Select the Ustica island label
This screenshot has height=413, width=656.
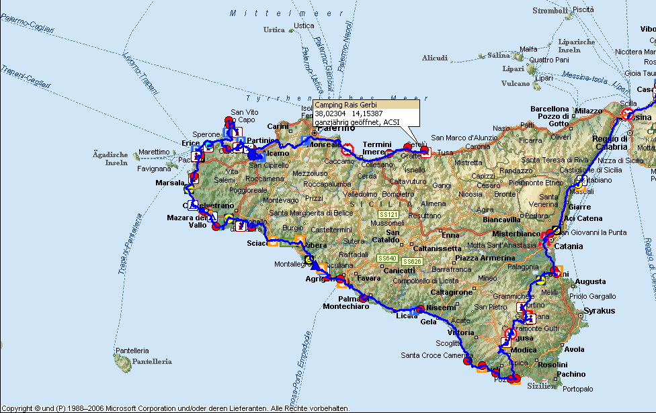(274, 30)
